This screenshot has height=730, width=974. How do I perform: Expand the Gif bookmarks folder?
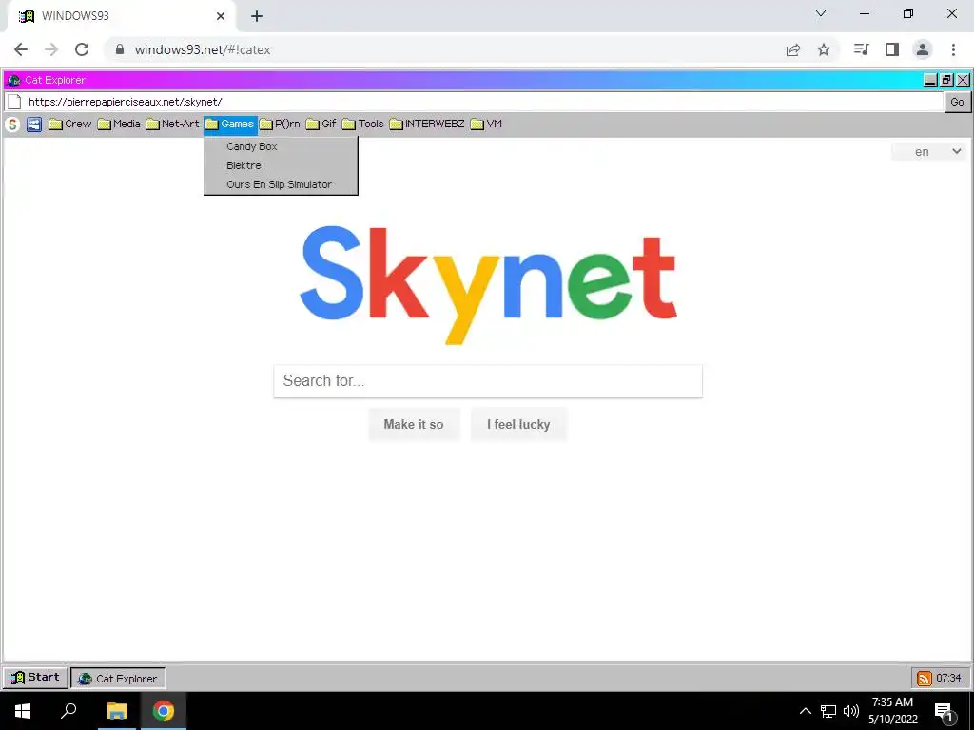tap(321, 125)
